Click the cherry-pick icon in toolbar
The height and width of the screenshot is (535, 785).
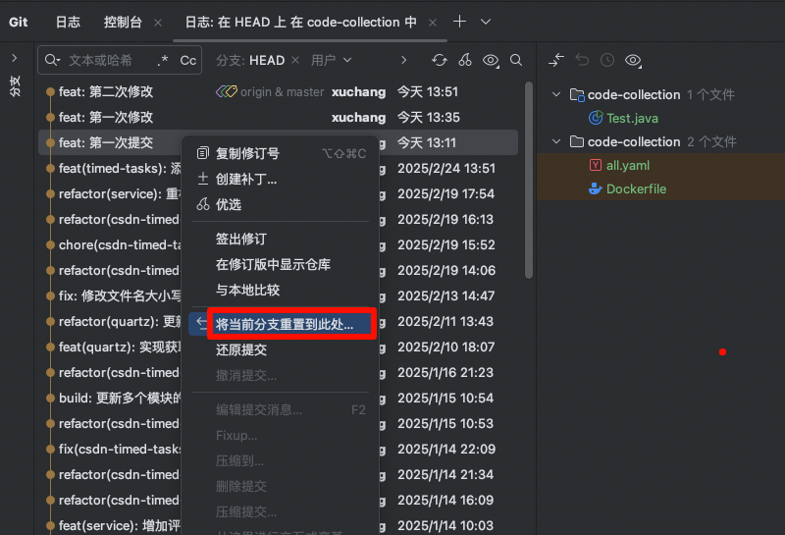tap(465, 60)
